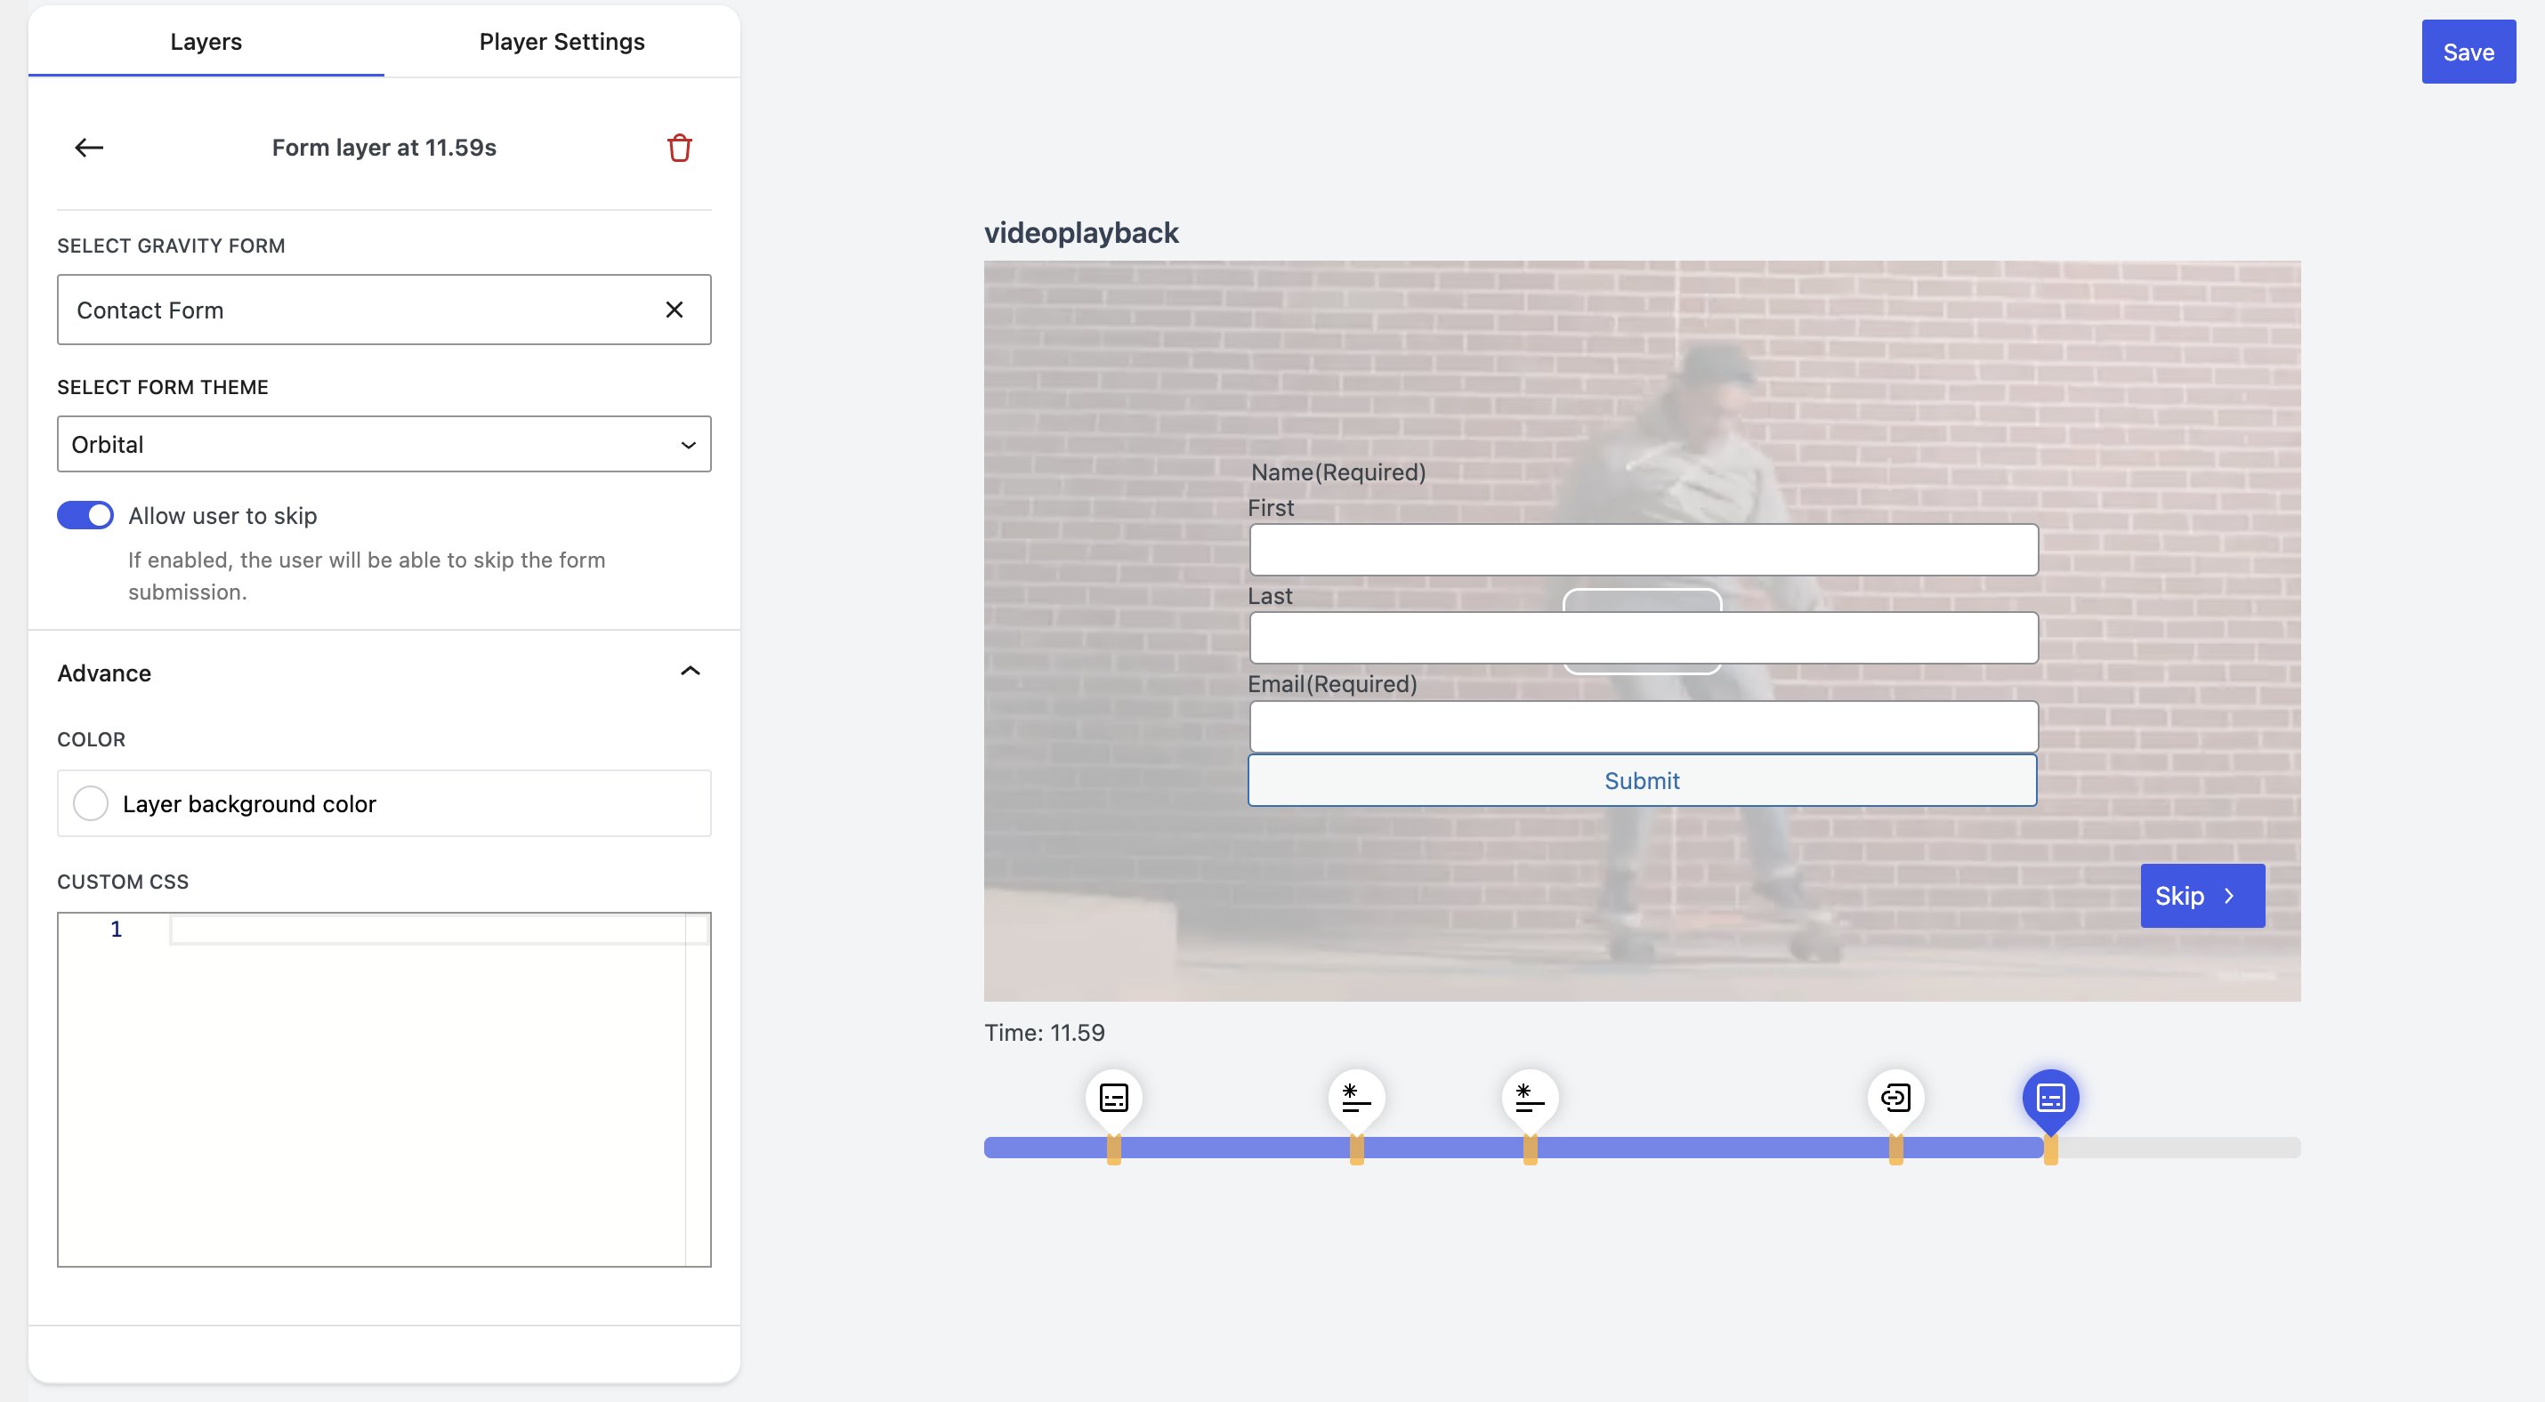
Task: Open the third hotspot marker on timeline
Action: pyautogui.click(x=1530, y=1097)
